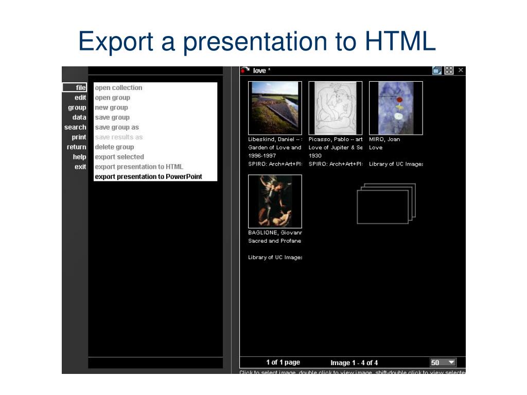This screenshot has width=527, height=395.
Task: Open the help menu
Action: click(x=80, y=157)
